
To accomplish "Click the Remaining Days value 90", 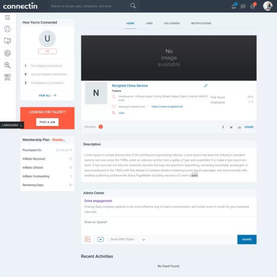I will tap(71, 185).
